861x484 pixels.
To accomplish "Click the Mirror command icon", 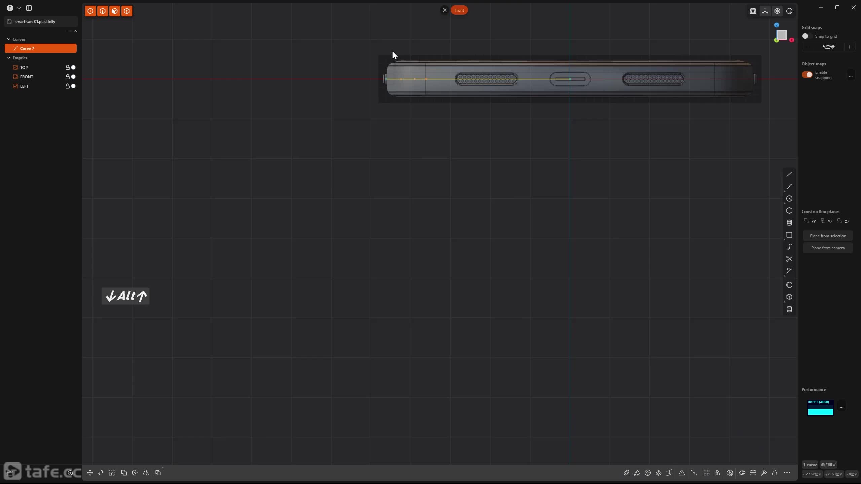I will 146,473.
